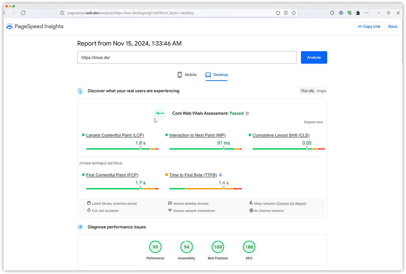The image size is (406, 274).
Task: Select This URL toggle option
Action: [308, 91]
